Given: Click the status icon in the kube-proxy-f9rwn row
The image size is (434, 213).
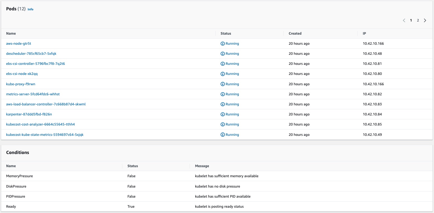Looking at the screenshot, I should click(x=223, y=84).
